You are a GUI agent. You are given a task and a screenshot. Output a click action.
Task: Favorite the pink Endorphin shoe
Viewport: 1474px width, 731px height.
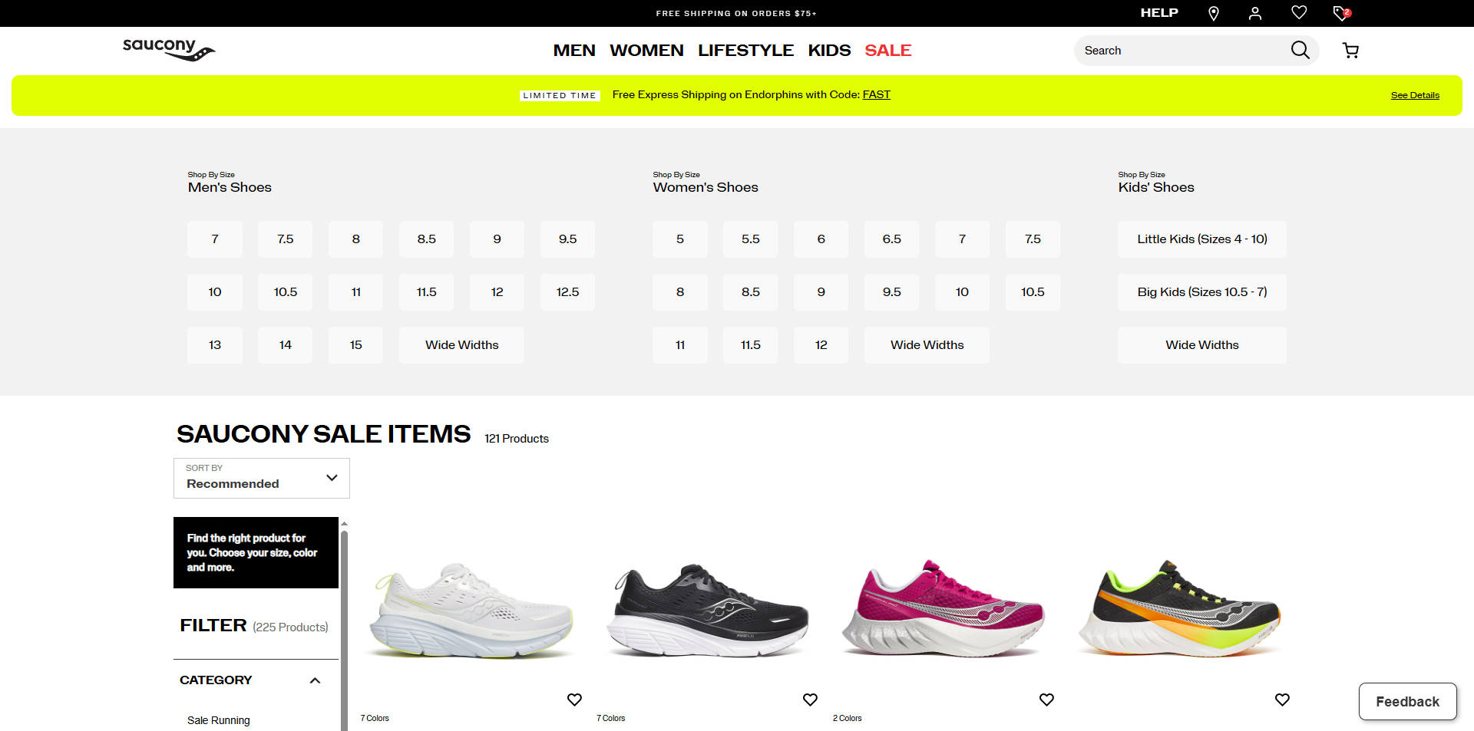(1046, 699)
